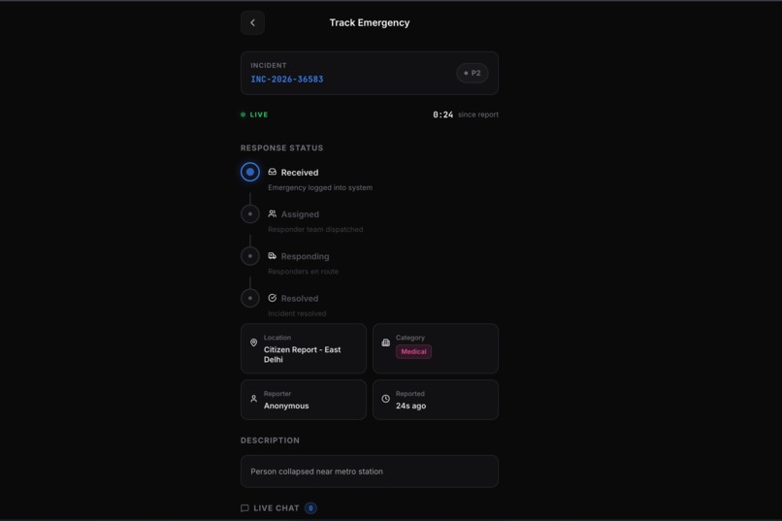The width and height of the screenshot is (782, 521).
Task: Click the Live Chat speech bubble icon
Action: point(244,508)
